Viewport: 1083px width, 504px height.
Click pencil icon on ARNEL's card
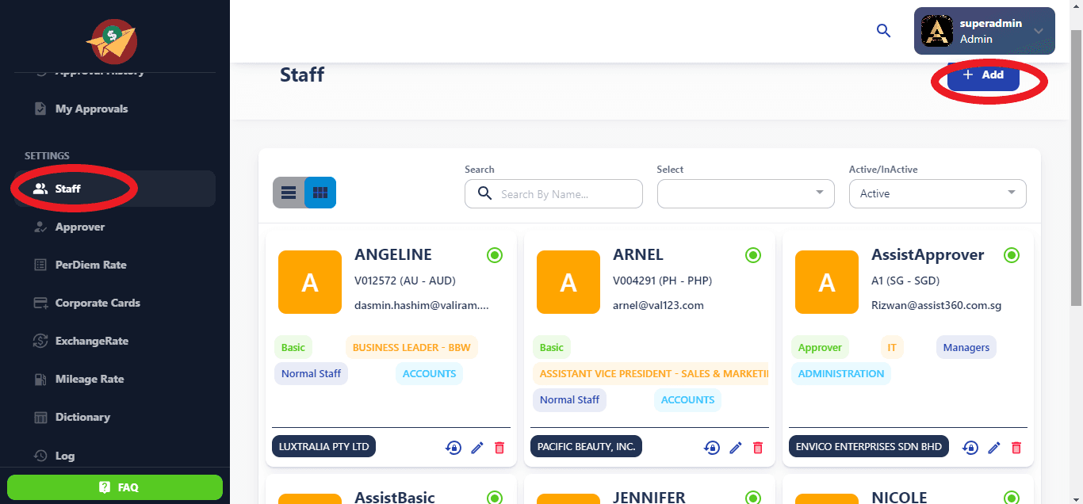pos(736,448)
